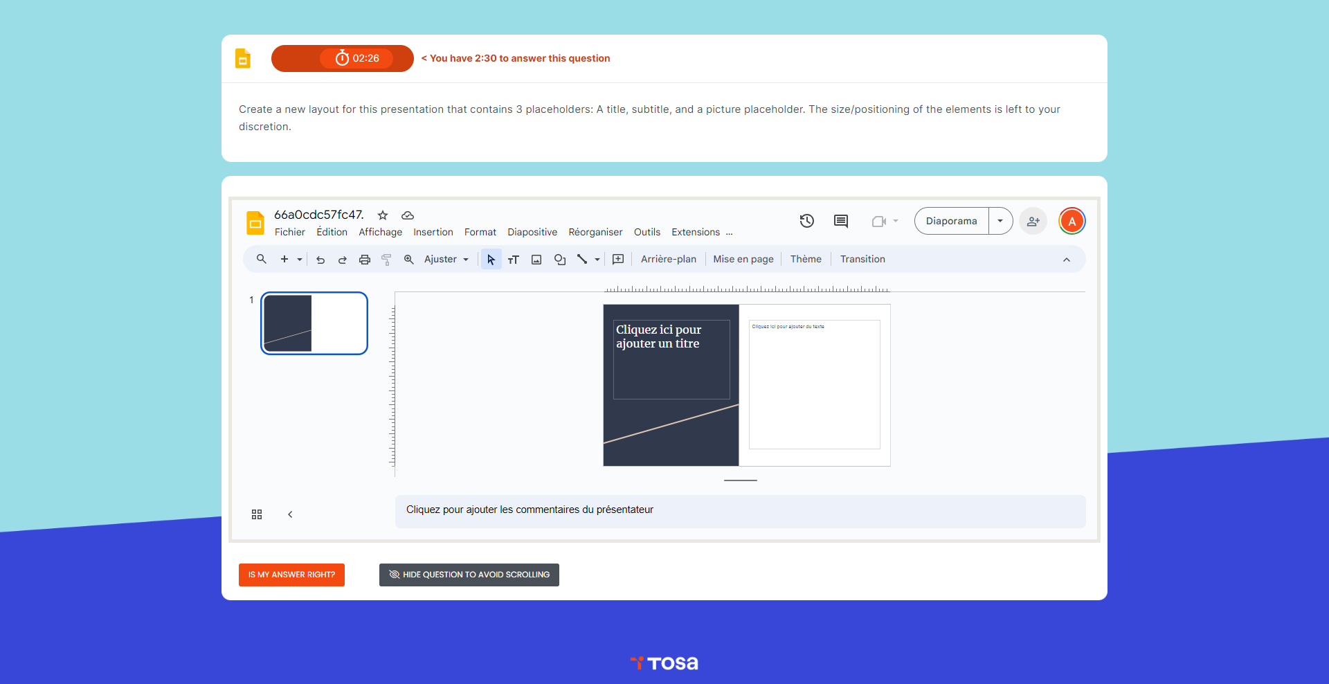The height and width of the screenshot is (684, 1329).
Task: Select the text box tool
Action: click(x=514, y=260)
